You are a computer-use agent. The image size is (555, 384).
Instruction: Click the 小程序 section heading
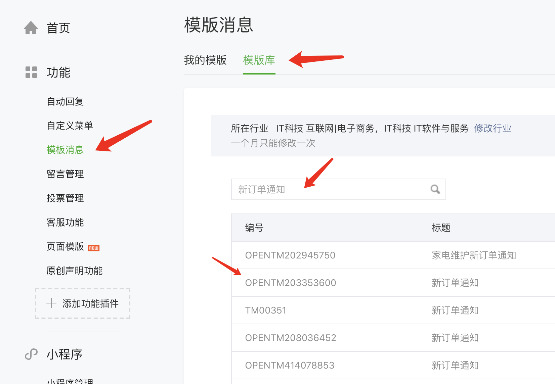point(65,354)
